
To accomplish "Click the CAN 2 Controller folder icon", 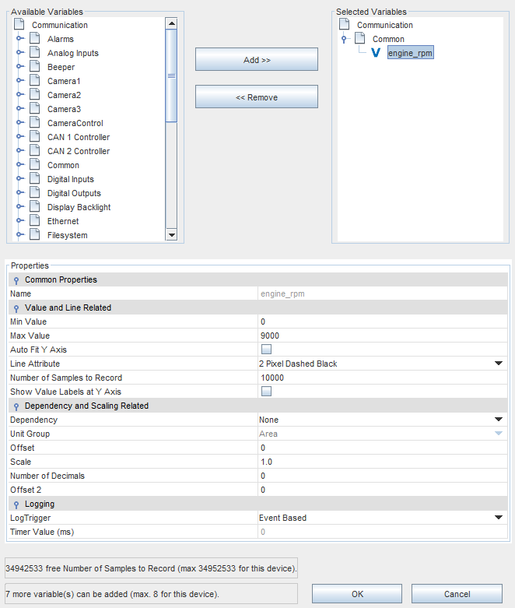I will pyautogui.click(x=35, y=150).
